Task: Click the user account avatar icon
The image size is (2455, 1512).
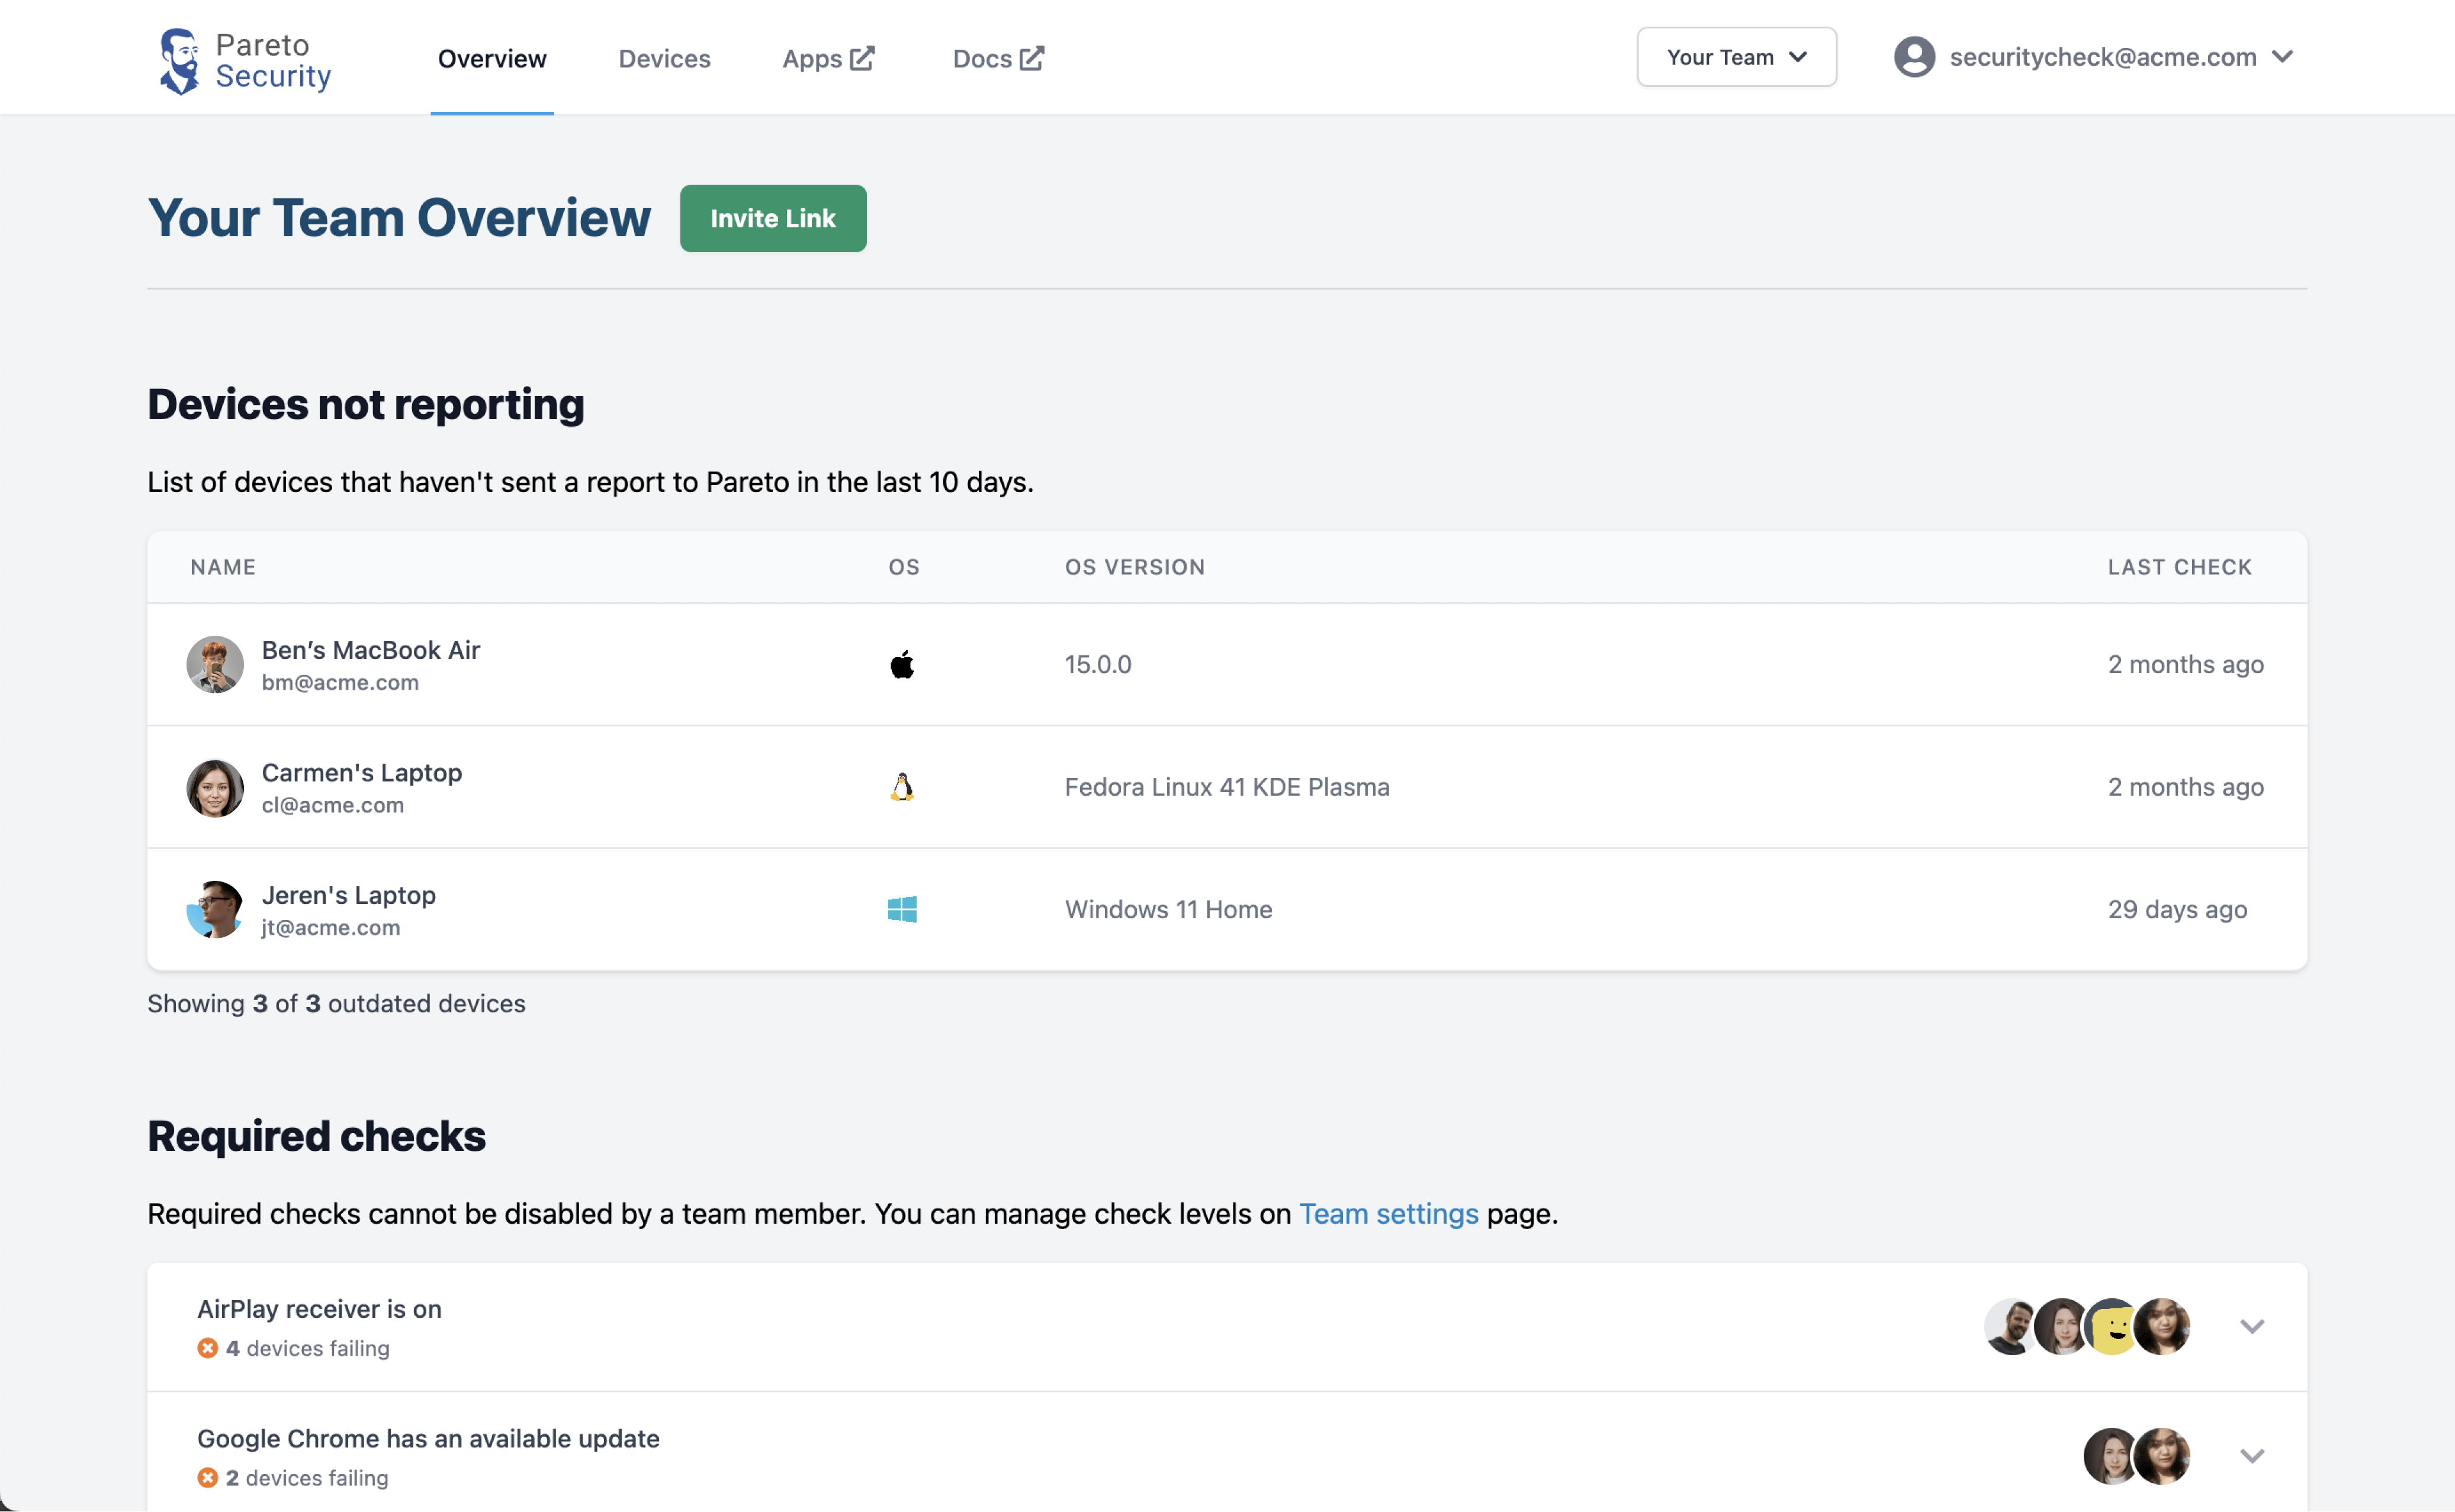Action: 1914,57
